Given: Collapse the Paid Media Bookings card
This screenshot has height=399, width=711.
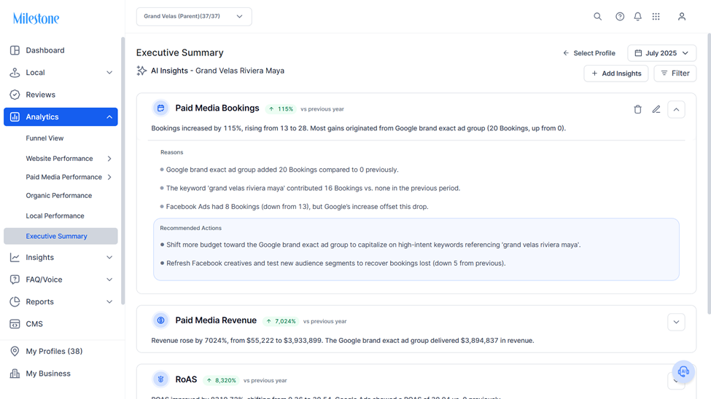Looking at the screenshot, I should [x=676, y=110].
